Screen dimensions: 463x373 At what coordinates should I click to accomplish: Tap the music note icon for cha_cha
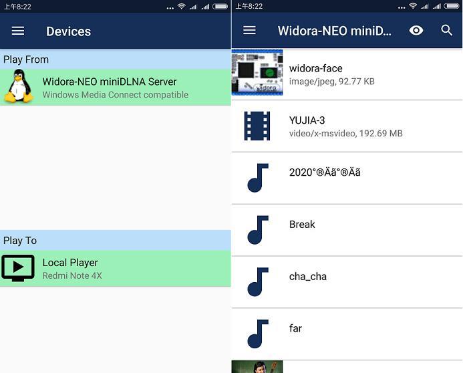tap(257, 282)
